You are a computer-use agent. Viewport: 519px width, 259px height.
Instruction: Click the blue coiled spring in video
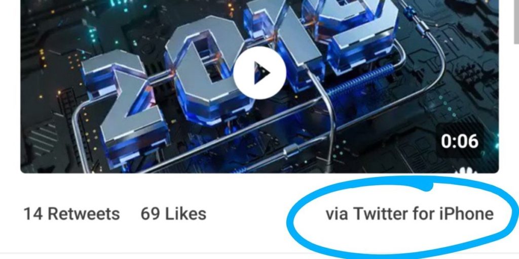360,82
